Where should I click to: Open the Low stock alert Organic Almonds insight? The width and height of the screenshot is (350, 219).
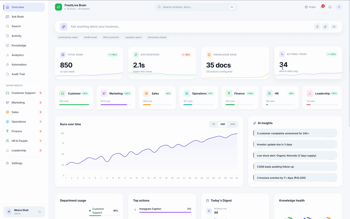295,156
